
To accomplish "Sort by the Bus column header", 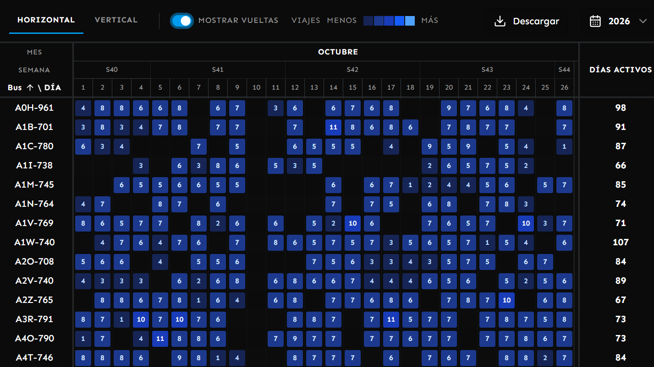I will coord(34,87).
